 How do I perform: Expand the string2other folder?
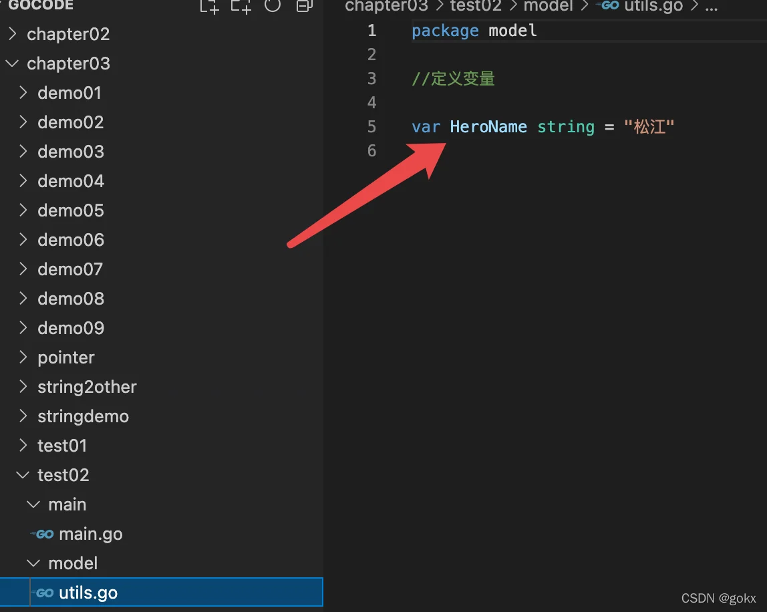(23, 387)
